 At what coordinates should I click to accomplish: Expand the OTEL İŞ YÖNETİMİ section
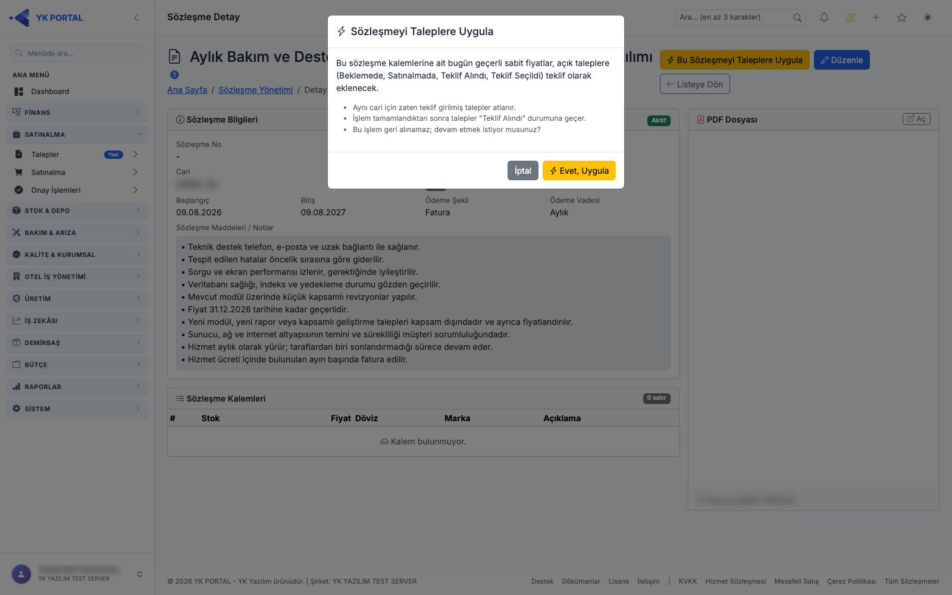[x=77, y=277]
